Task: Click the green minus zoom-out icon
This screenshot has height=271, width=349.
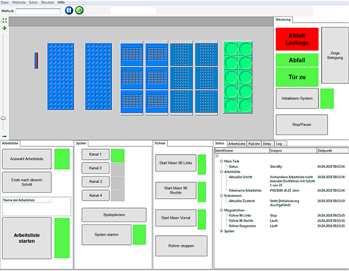Action: (x=5, y=136)
